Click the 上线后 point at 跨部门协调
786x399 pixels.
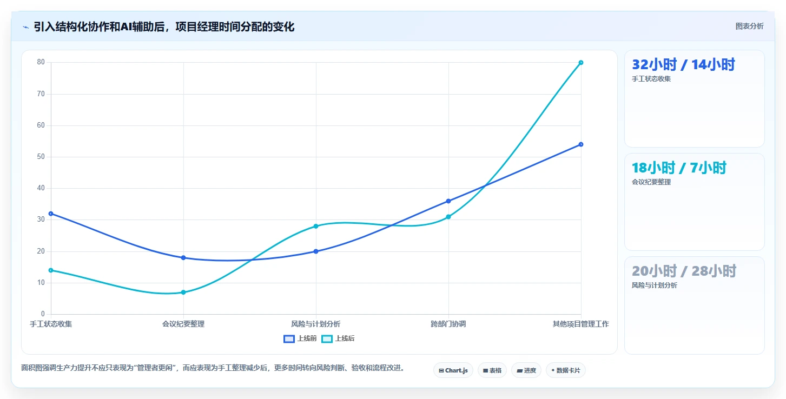click(x=448, y=217)
